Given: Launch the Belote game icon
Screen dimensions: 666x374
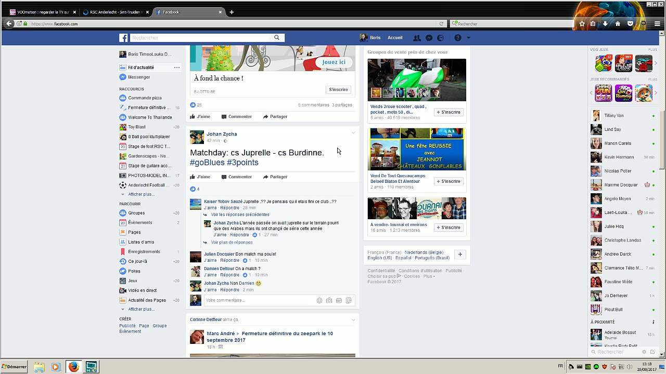Looking at the screenshot, I should [623, 63].
